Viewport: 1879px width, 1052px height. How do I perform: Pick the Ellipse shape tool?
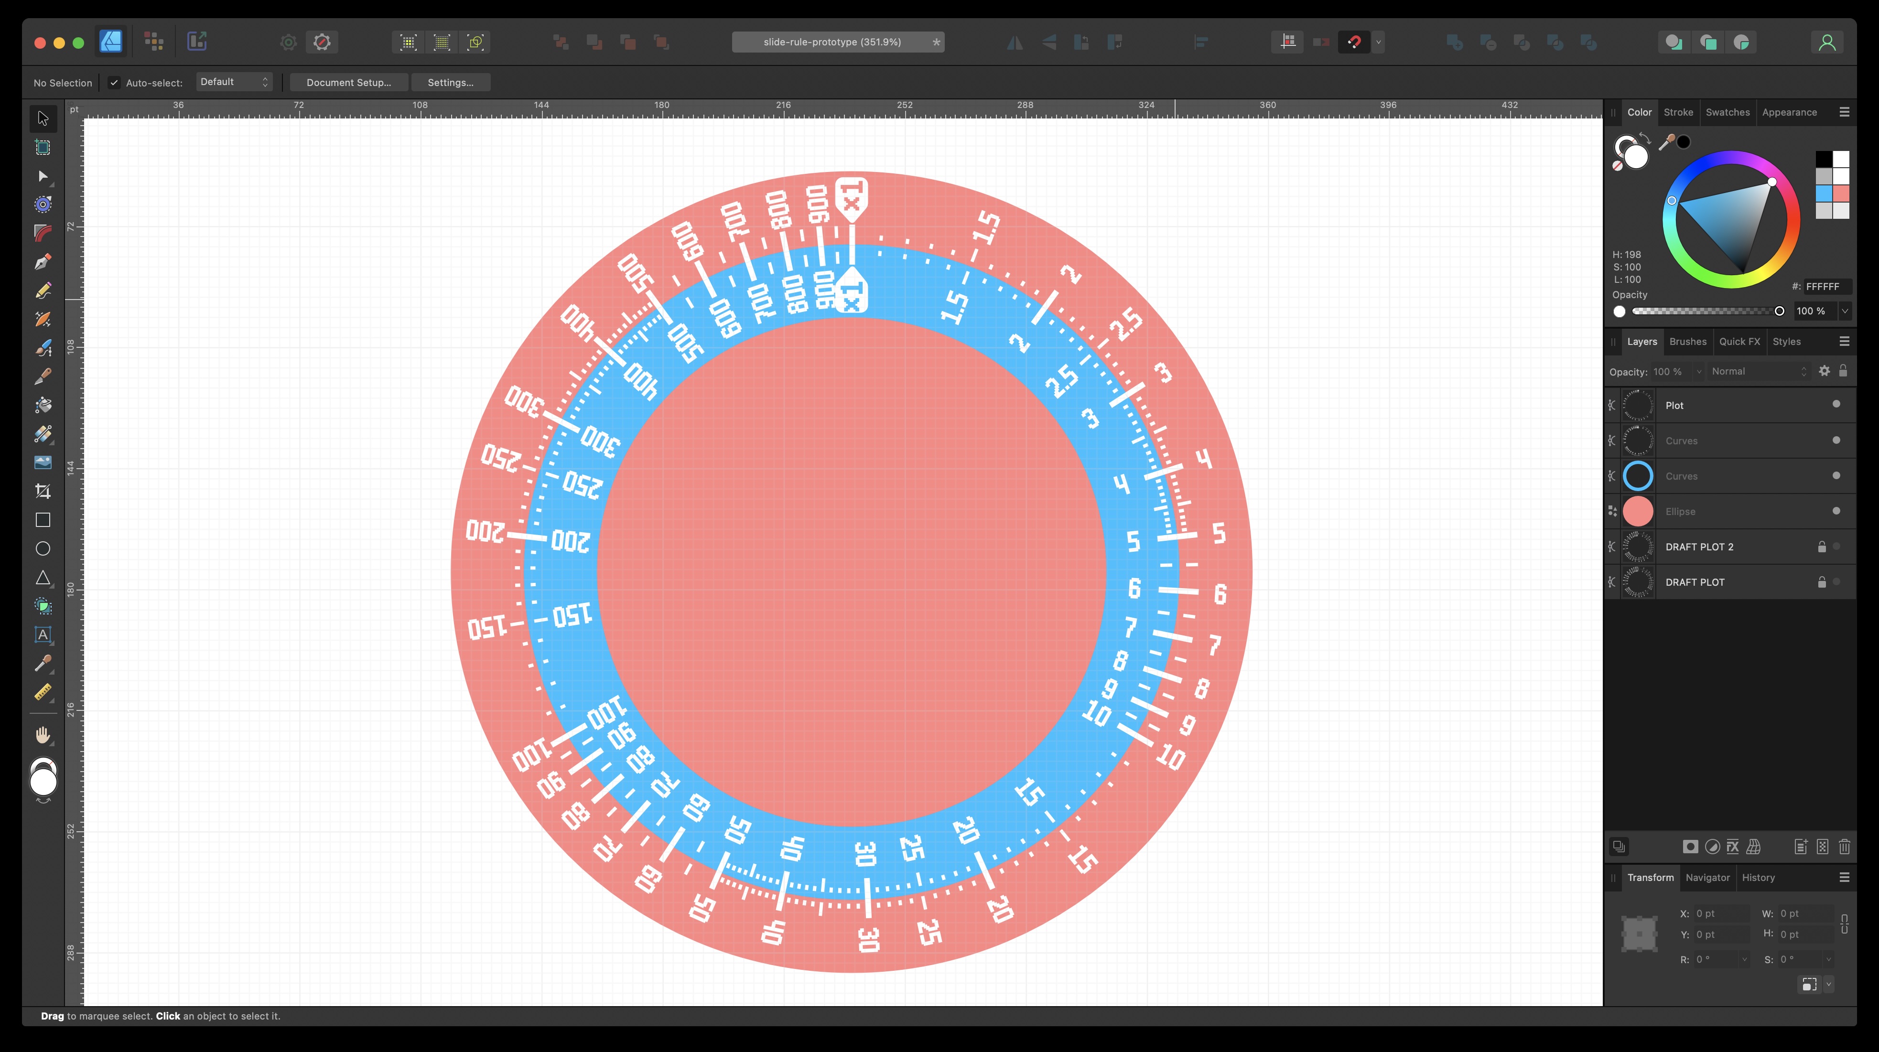tap(43, 549)
